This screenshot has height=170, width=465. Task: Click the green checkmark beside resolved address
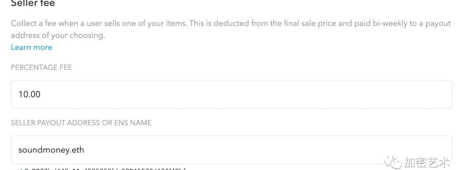pyautogui.click(x=20, y=169)
